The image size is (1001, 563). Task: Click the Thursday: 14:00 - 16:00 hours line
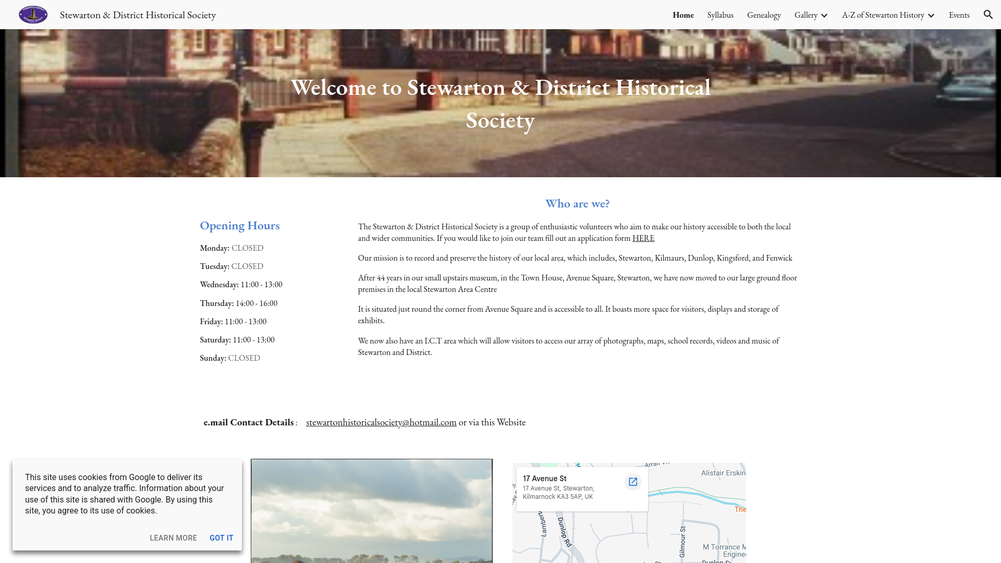(238, 303)
